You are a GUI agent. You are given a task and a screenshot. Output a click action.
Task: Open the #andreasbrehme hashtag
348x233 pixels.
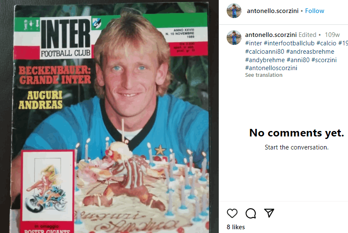310,52
